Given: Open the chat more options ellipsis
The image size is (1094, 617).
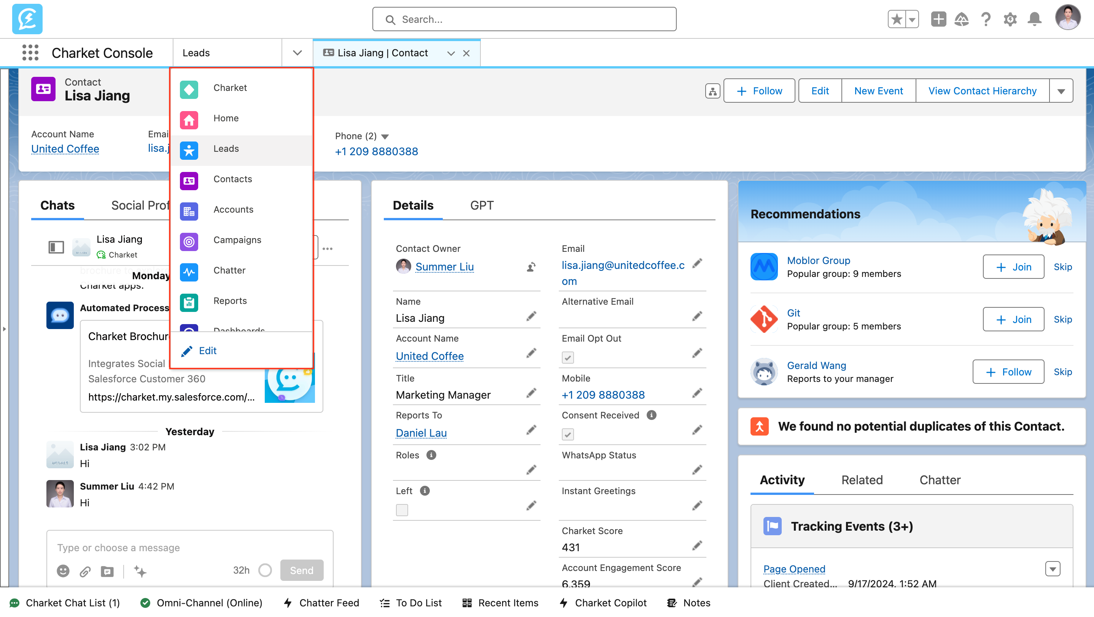Looking at the screenshot, I should [x=328, y=249].
